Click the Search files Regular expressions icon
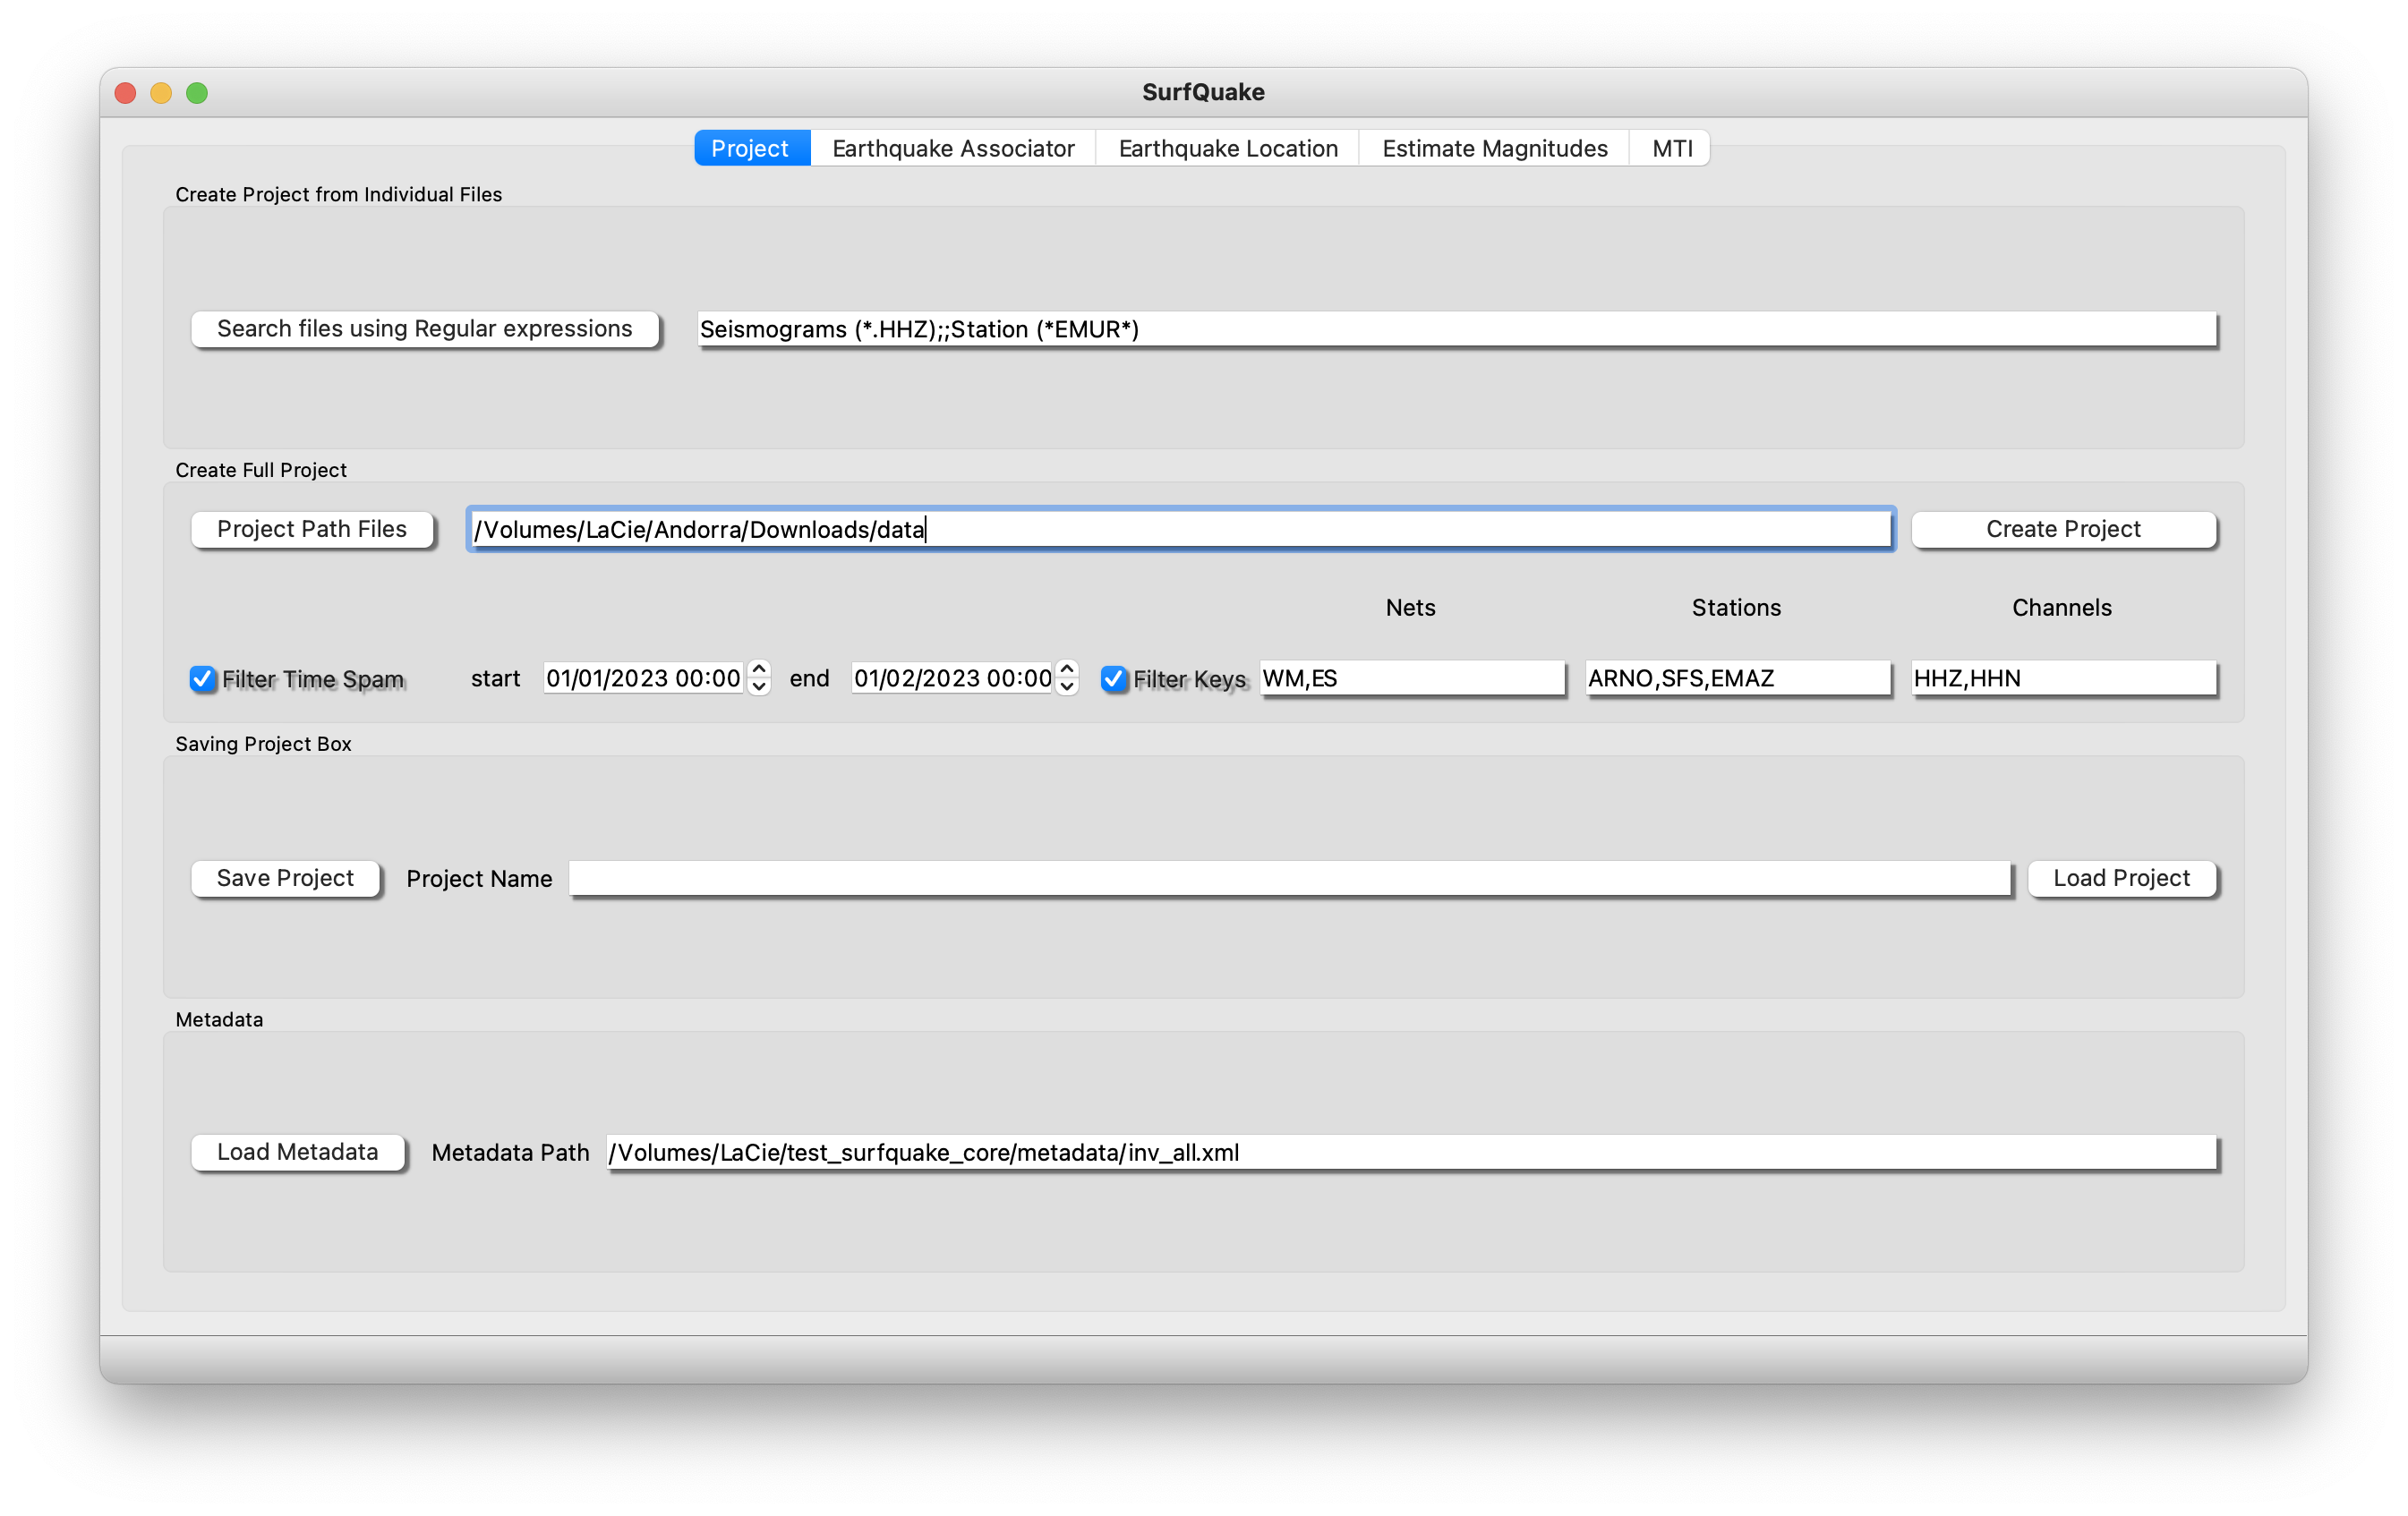The image size is (2408, 1516). (424, 330)
